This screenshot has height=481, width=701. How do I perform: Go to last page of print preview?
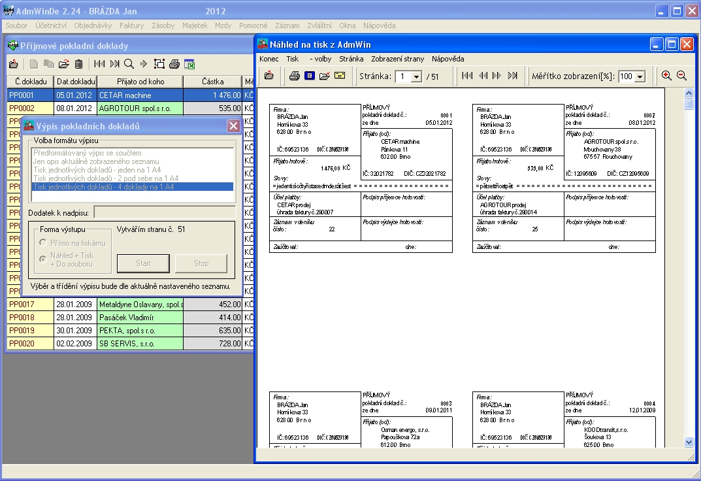click(x=512, y=76)
